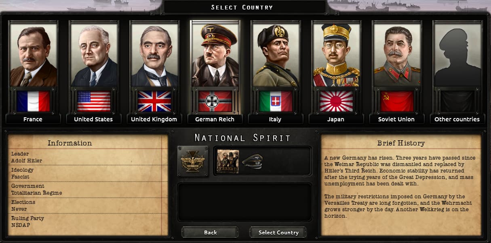491x243 pixels.
Task: Select the France leader portrait
Action: tap(34, 54)
